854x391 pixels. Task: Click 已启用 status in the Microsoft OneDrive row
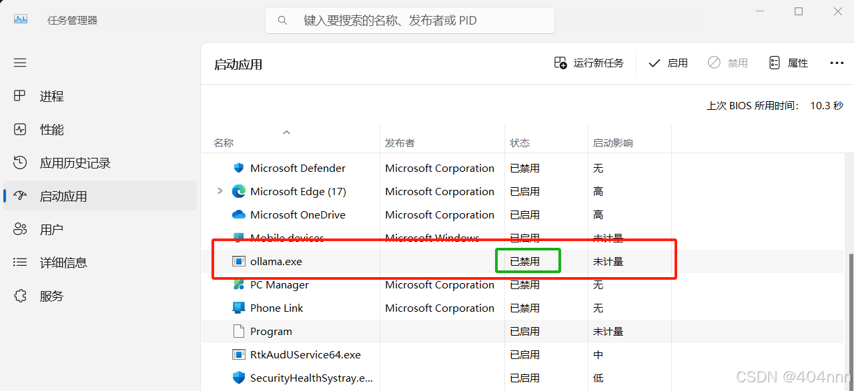(x=525, y=214)
